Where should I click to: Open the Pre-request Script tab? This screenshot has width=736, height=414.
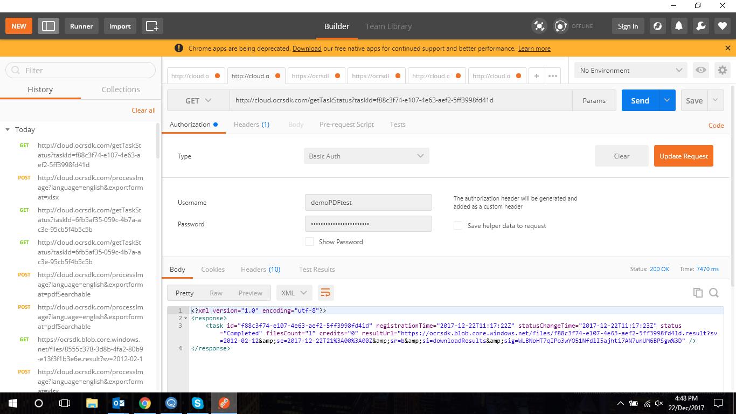click(x=346, y=124)
